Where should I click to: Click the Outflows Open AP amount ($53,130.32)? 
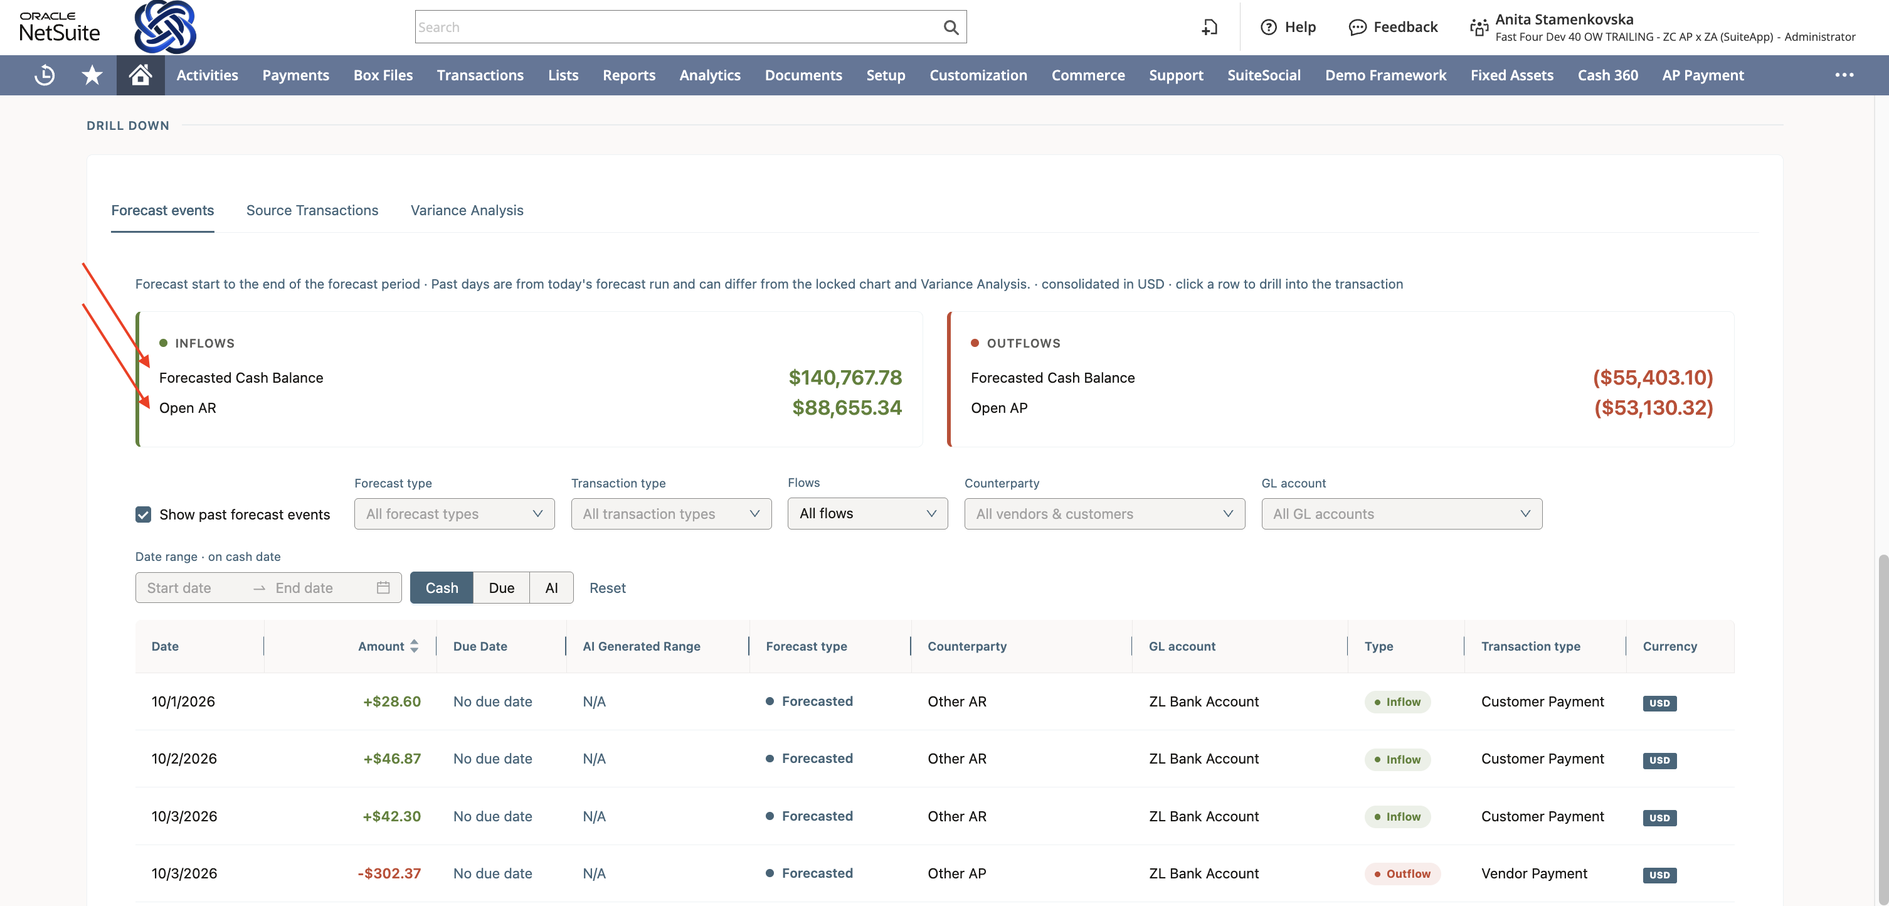coord(1653,408)
